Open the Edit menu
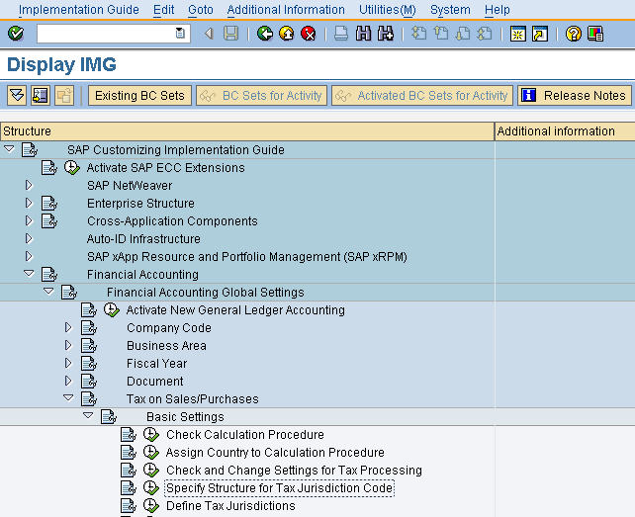The height and width of the screenshot is (517, 635). pos(163,10)
